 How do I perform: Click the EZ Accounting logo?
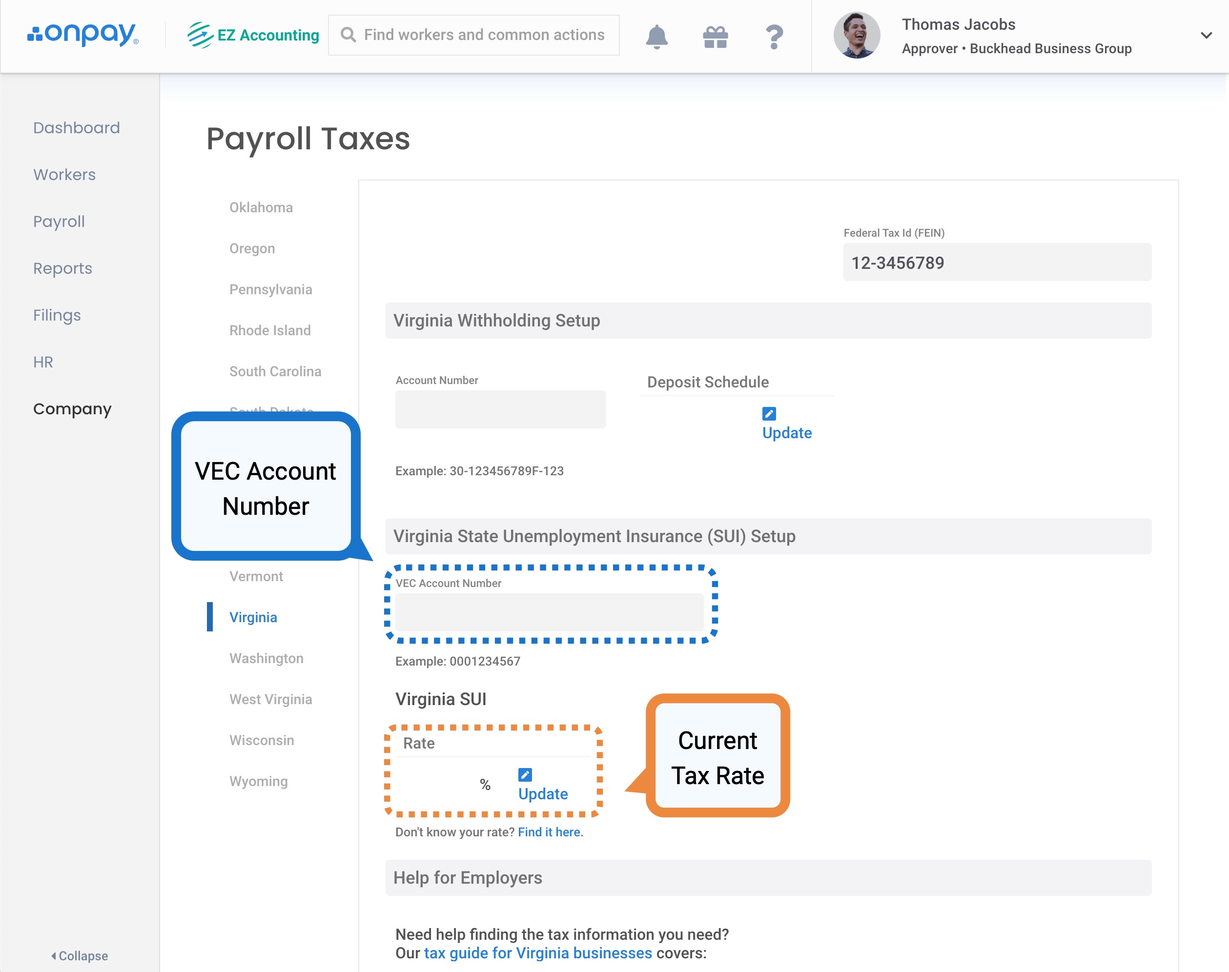coord(253,35)
